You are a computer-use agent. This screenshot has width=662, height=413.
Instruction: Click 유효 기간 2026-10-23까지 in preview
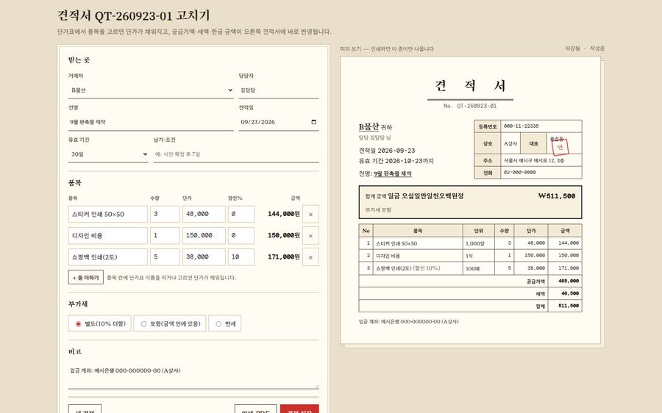[396, 161]
